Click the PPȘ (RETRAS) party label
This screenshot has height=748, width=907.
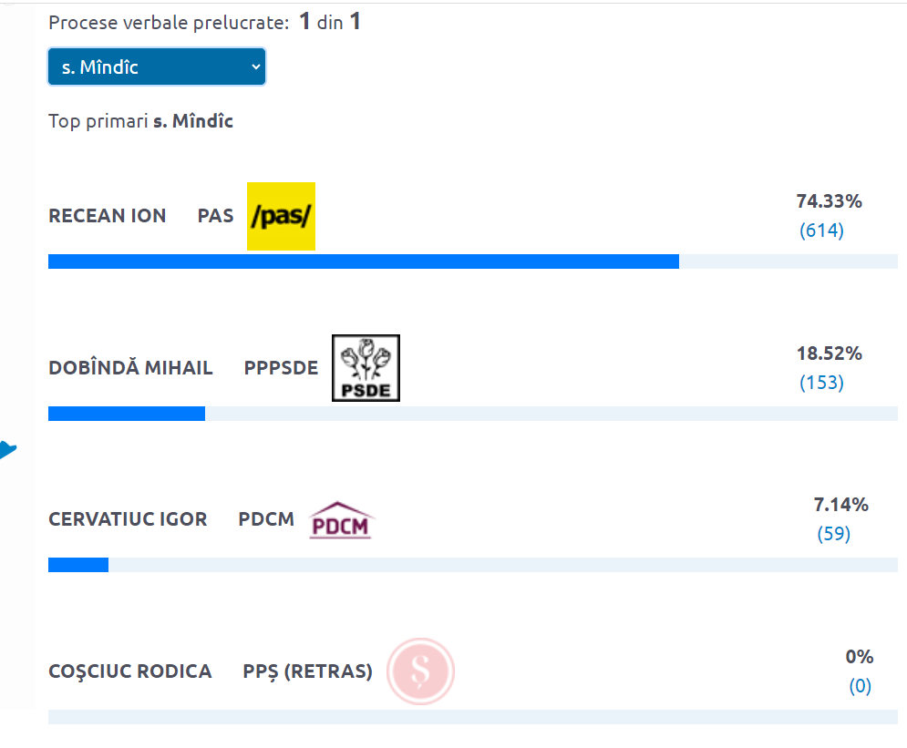(x=308, y=671)
